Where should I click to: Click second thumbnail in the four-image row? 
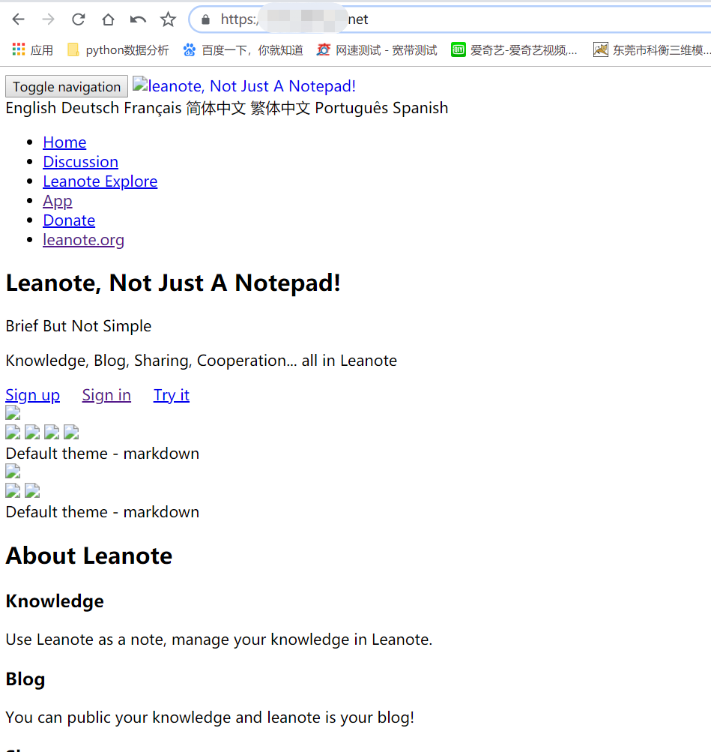click(32, 432)
